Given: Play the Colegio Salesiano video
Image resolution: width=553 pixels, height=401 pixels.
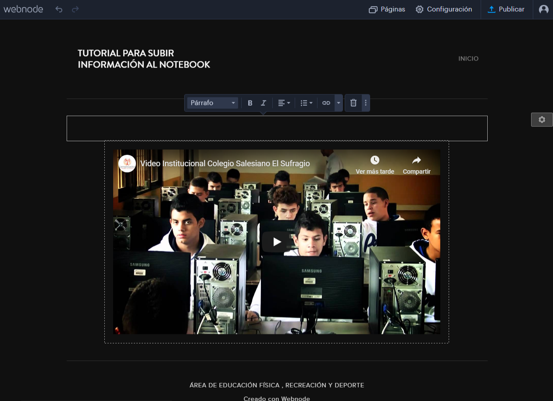Looking at the screenshot, I should [277, 242].
